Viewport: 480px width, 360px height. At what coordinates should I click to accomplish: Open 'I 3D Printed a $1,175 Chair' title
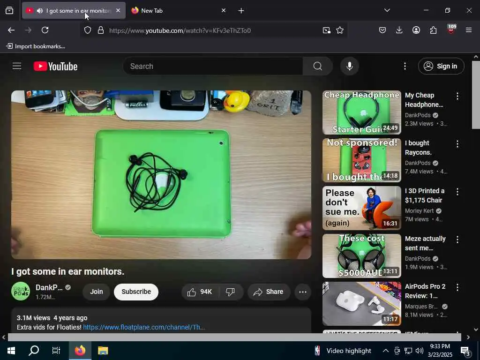click(x=425, y=195)
